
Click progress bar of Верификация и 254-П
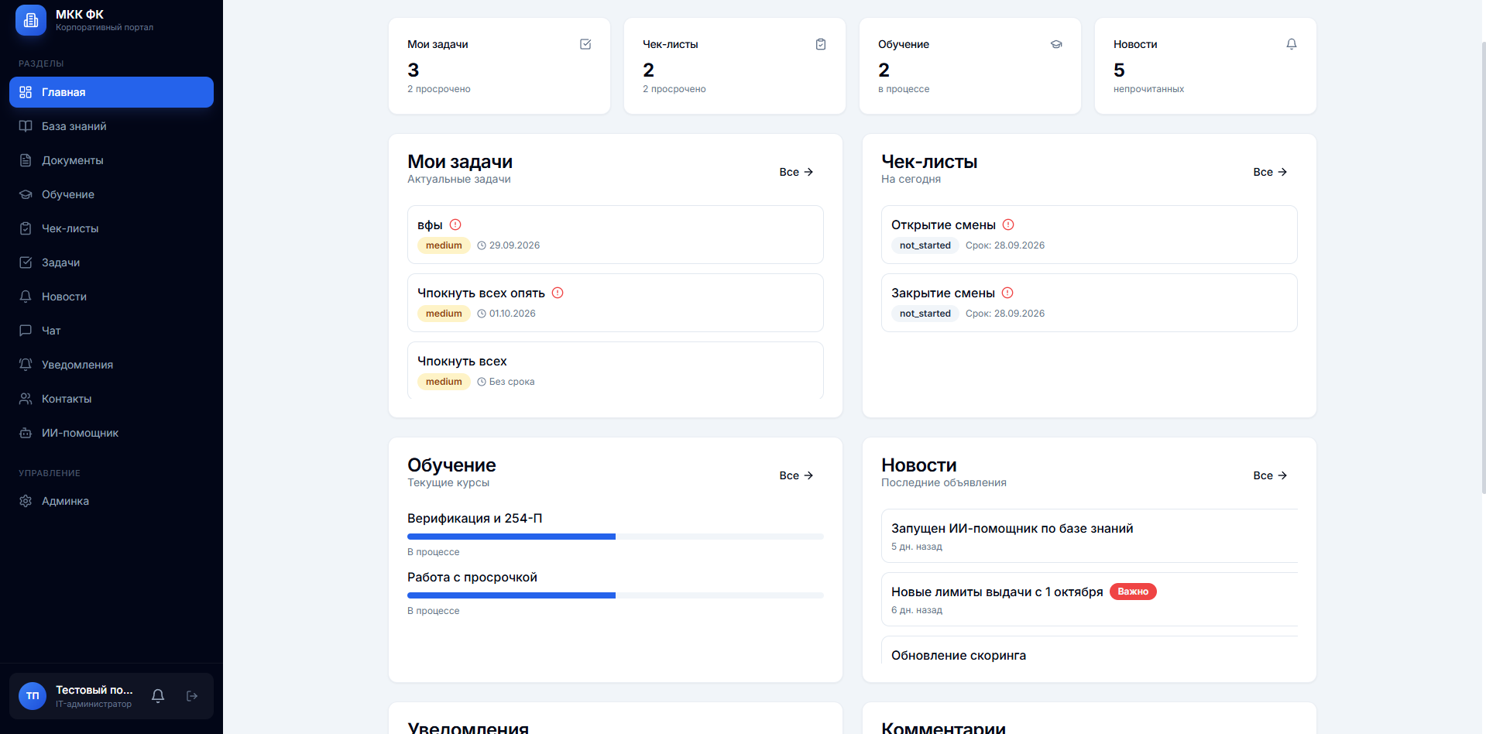pyautogui.click(x=616, y=537)
